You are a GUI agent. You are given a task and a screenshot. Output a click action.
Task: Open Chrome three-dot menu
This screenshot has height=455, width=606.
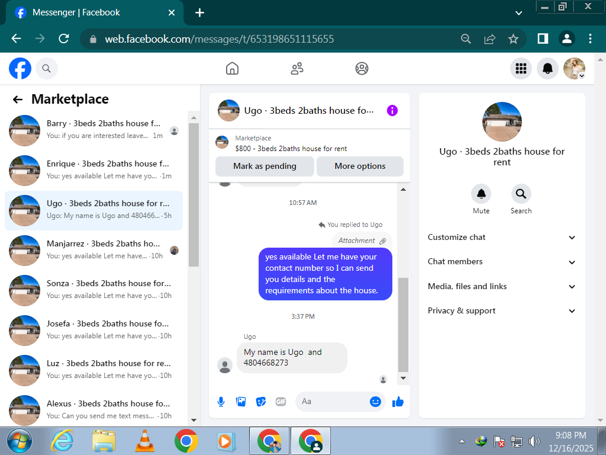[x=590, y=39]
